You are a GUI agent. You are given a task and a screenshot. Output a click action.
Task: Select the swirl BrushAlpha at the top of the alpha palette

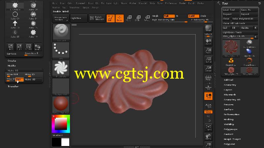coord(15,5)
